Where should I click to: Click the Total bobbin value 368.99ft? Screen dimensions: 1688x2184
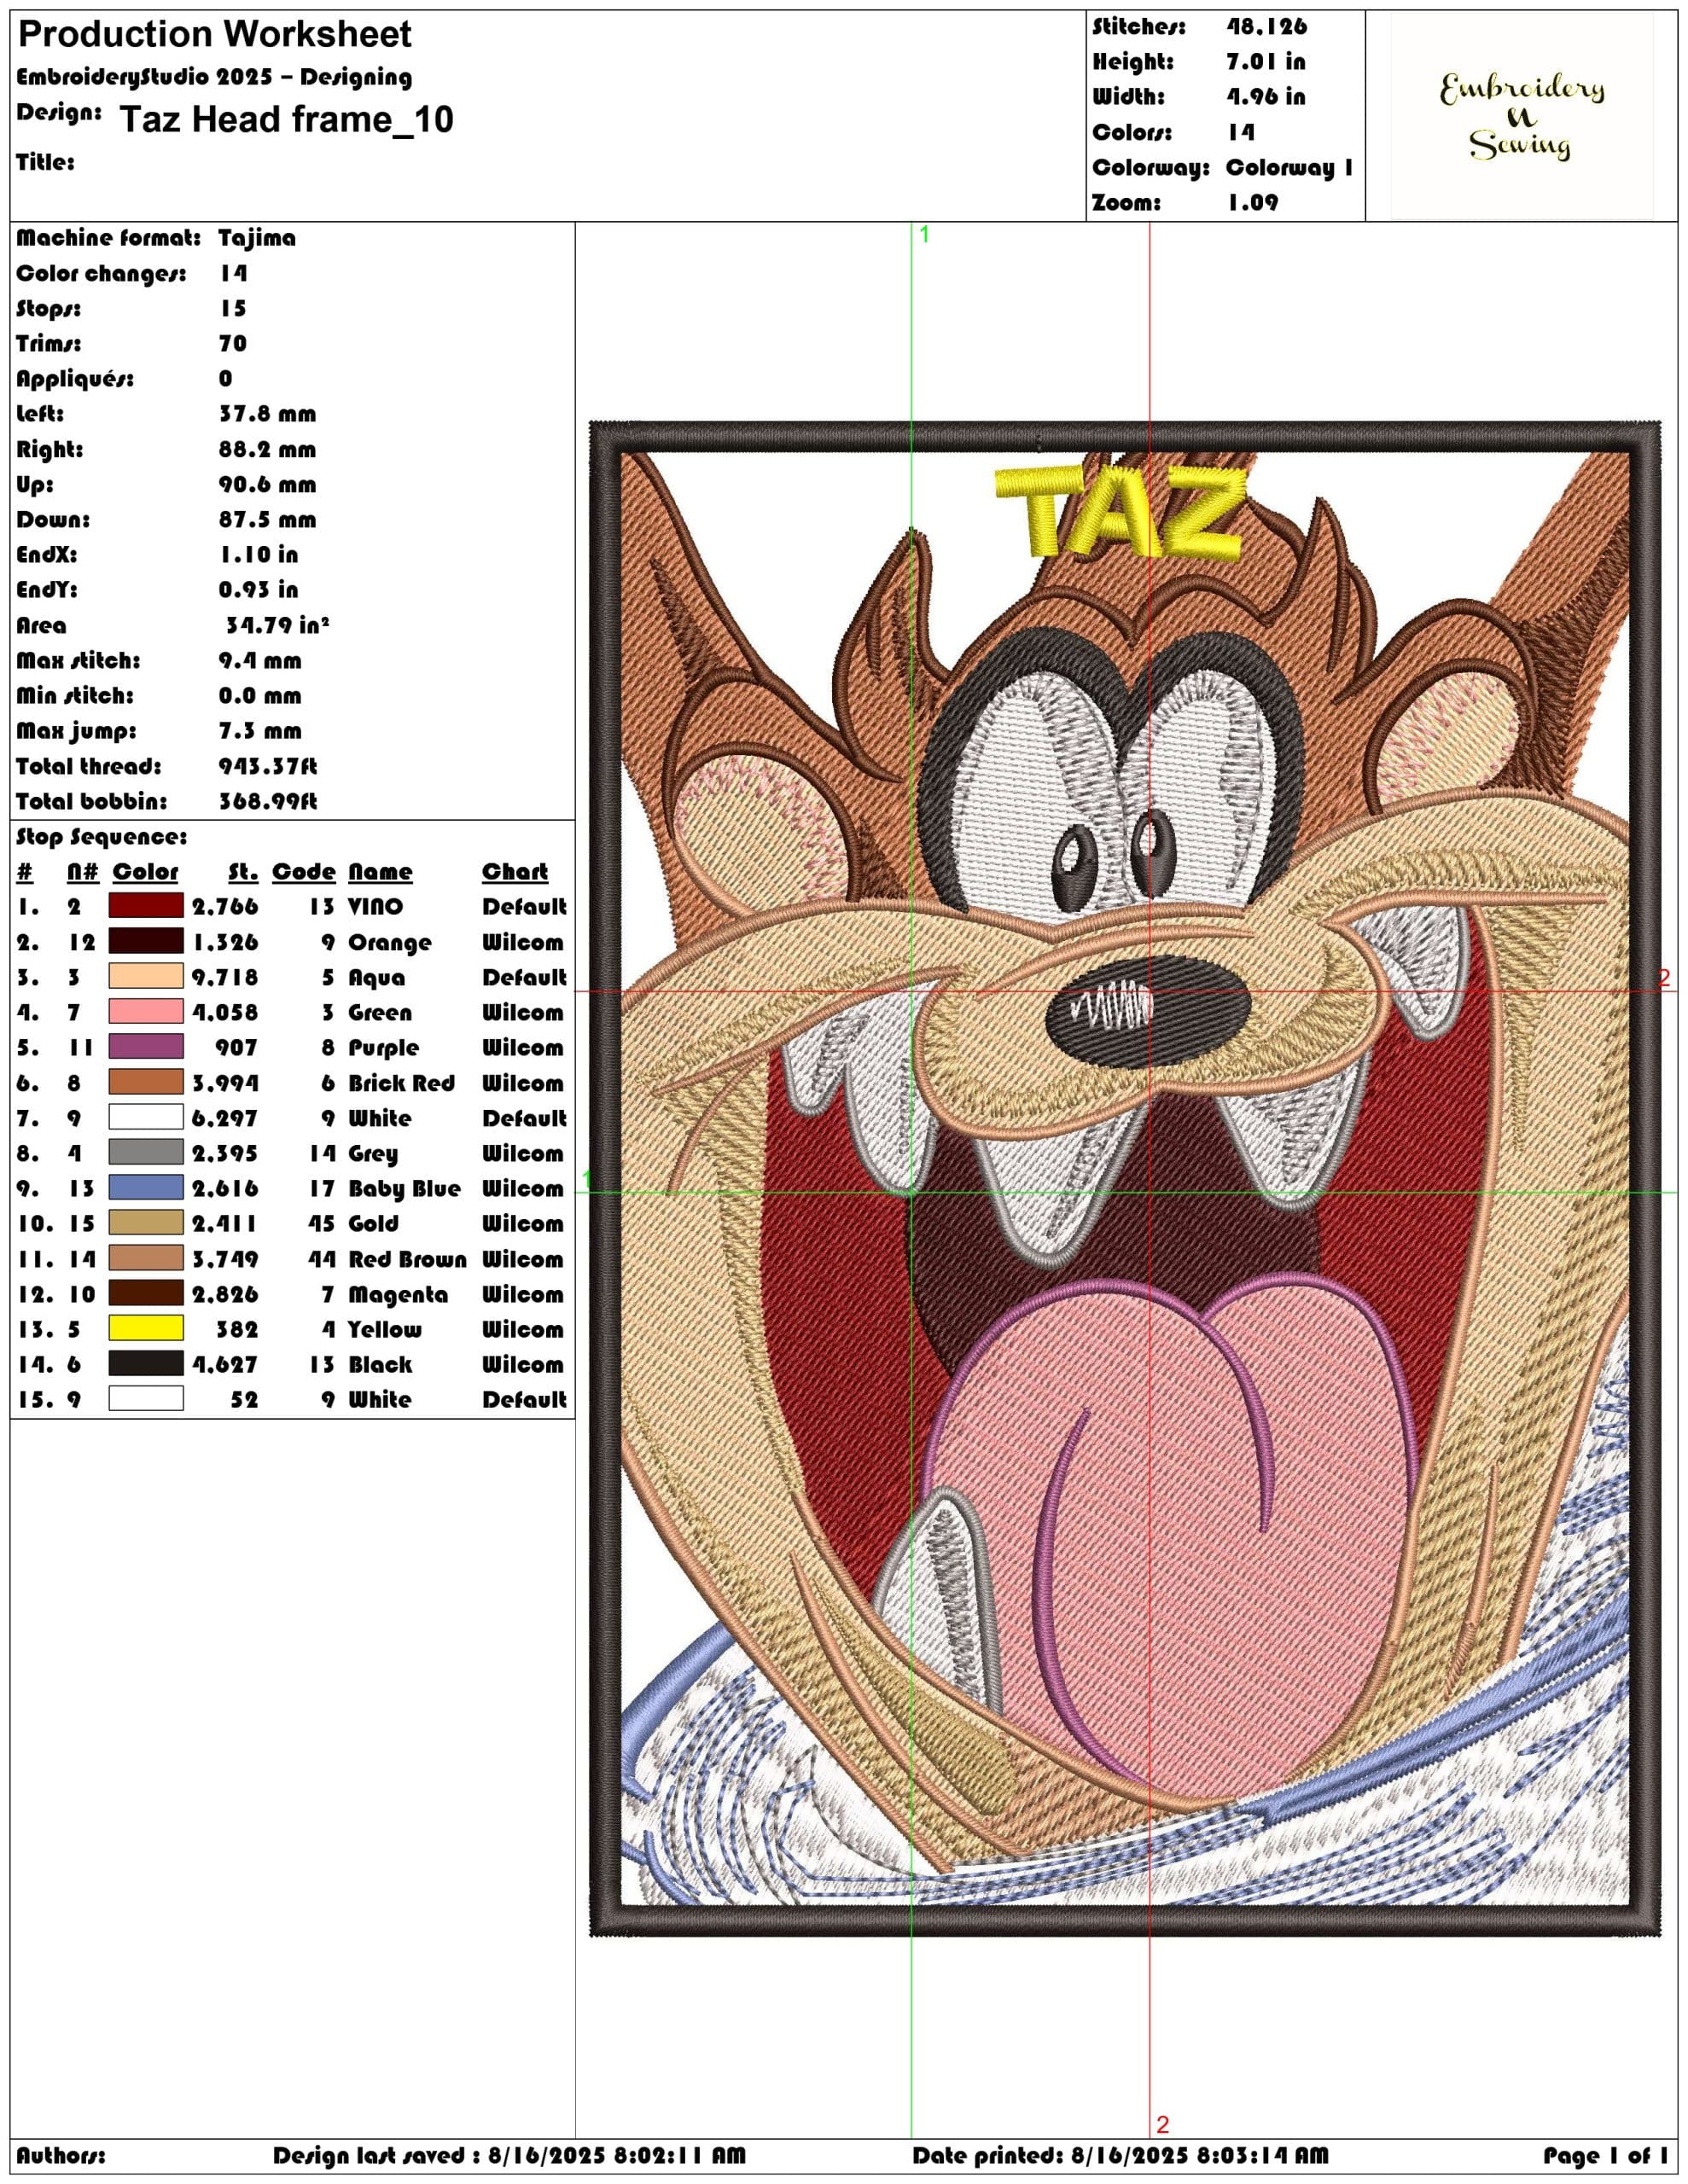click(x=268, y=801)
